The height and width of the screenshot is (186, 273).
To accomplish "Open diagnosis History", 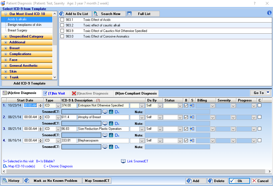I will coord(12,181).
